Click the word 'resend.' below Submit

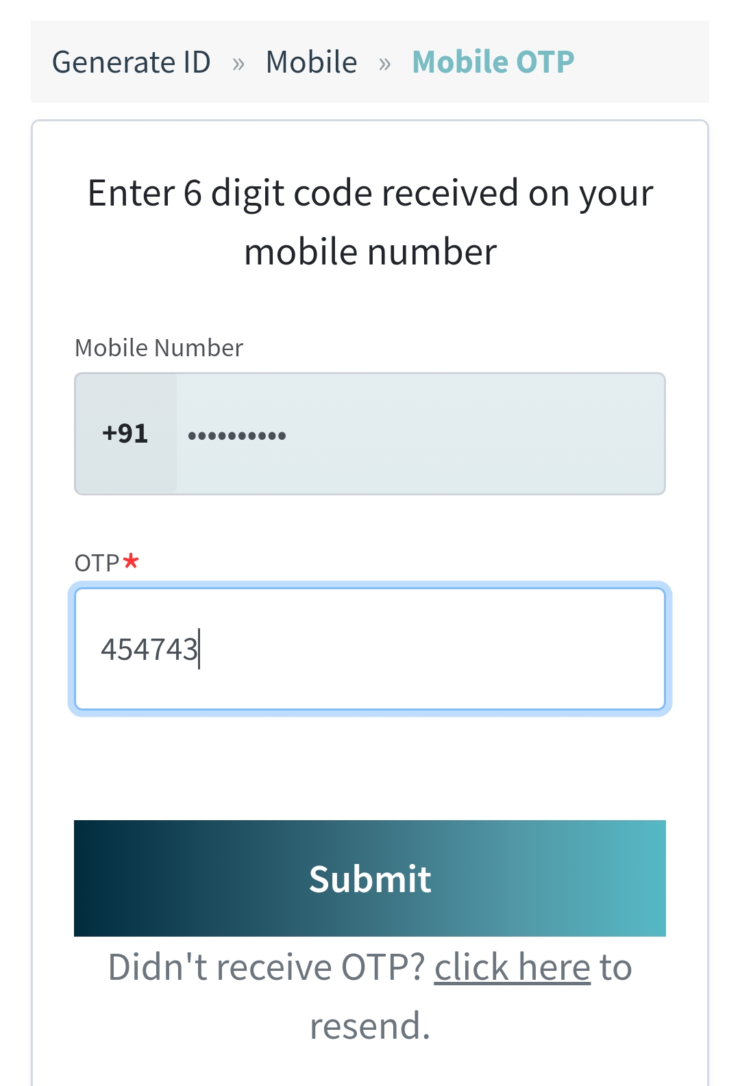370,1026
